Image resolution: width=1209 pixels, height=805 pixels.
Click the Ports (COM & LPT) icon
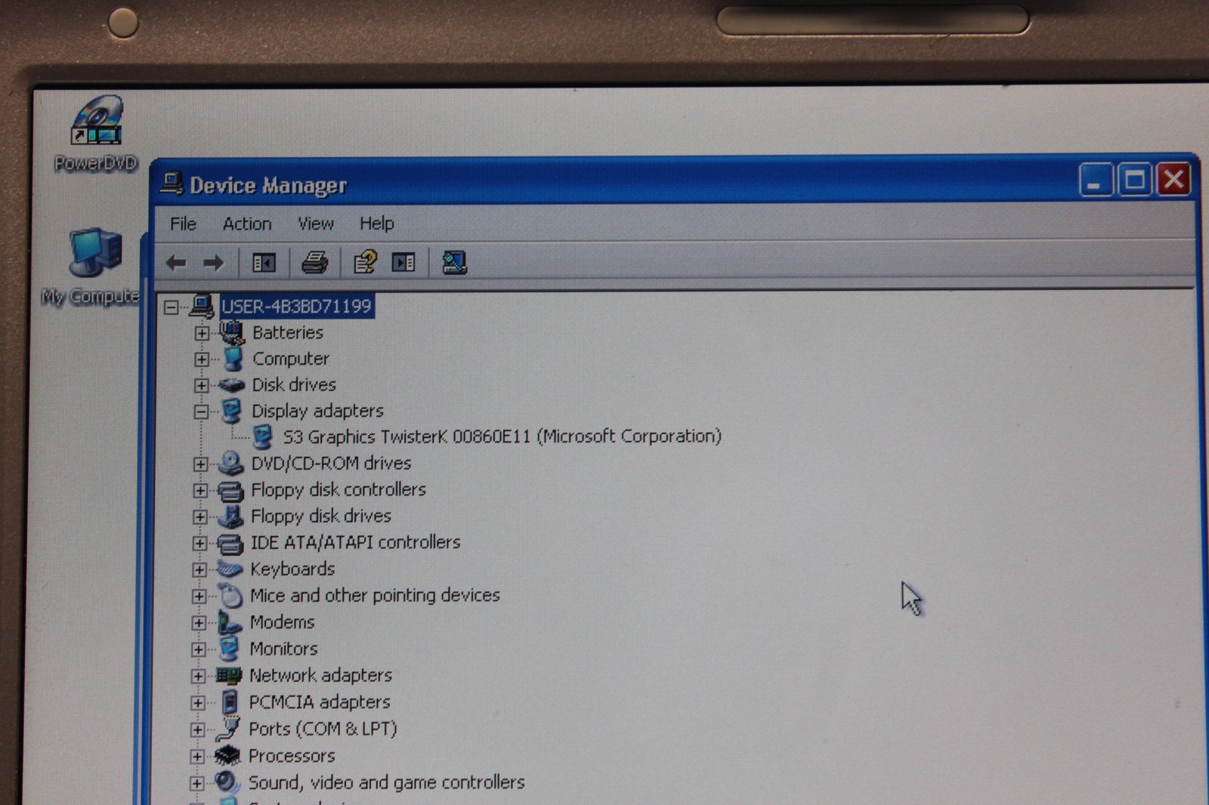point(227,729)
